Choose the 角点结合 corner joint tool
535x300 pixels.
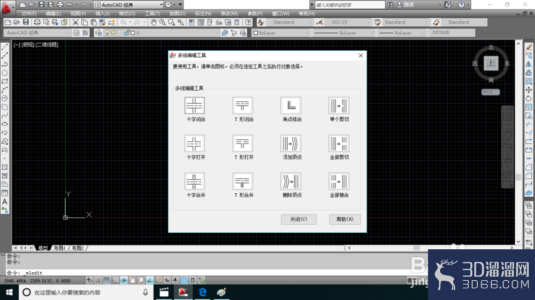pos(291,106)
